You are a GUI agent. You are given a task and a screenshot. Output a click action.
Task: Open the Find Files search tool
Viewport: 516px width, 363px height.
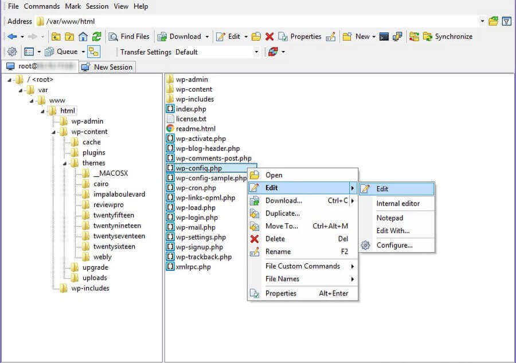click(x=129, y=37)
